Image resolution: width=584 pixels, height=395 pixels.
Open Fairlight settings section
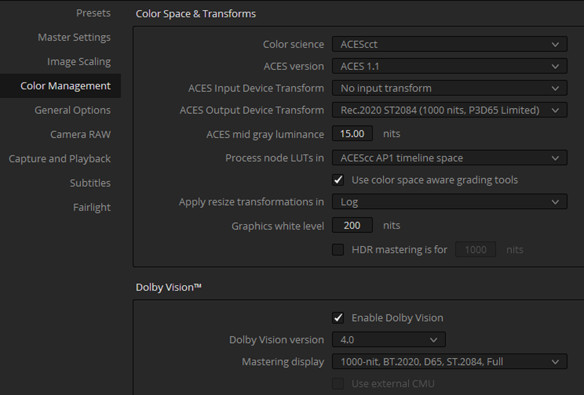tap(91, 207)
